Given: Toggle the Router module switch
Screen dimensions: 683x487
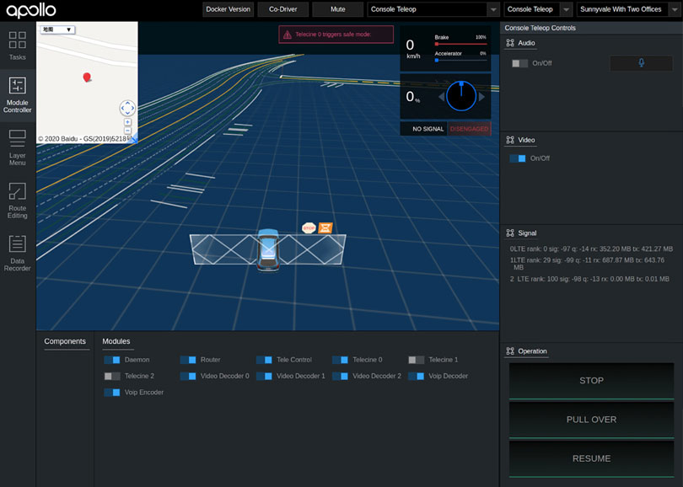Looking at the screenshot, I should 188,360.
